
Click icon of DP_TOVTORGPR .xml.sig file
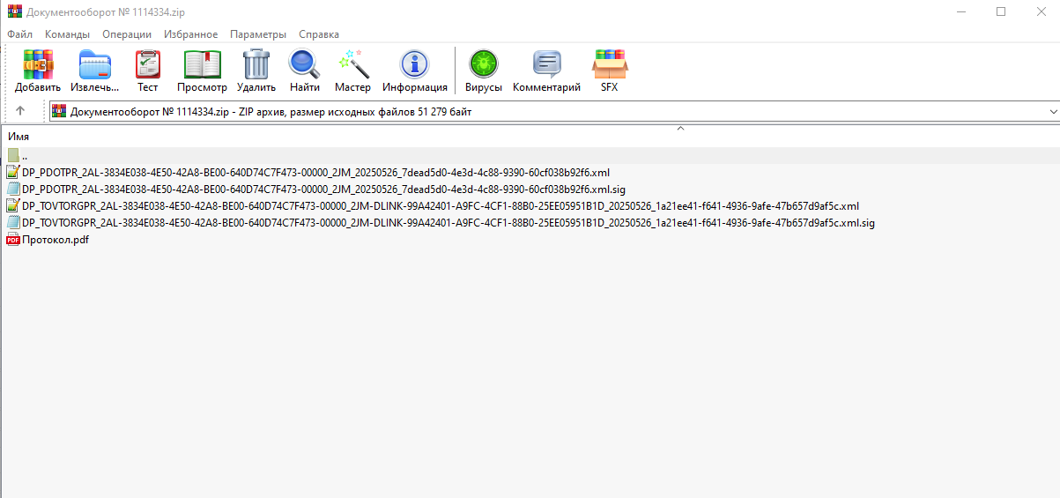13,223
